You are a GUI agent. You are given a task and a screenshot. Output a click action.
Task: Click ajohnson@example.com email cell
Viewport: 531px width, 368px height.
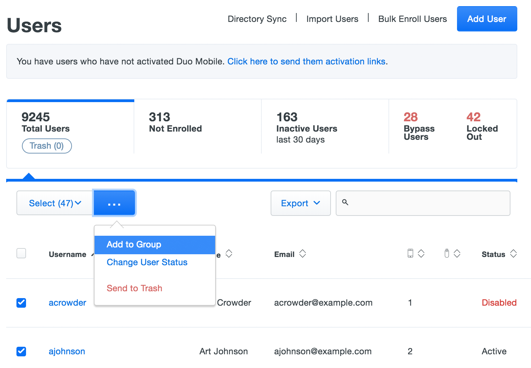coord(323,351)
